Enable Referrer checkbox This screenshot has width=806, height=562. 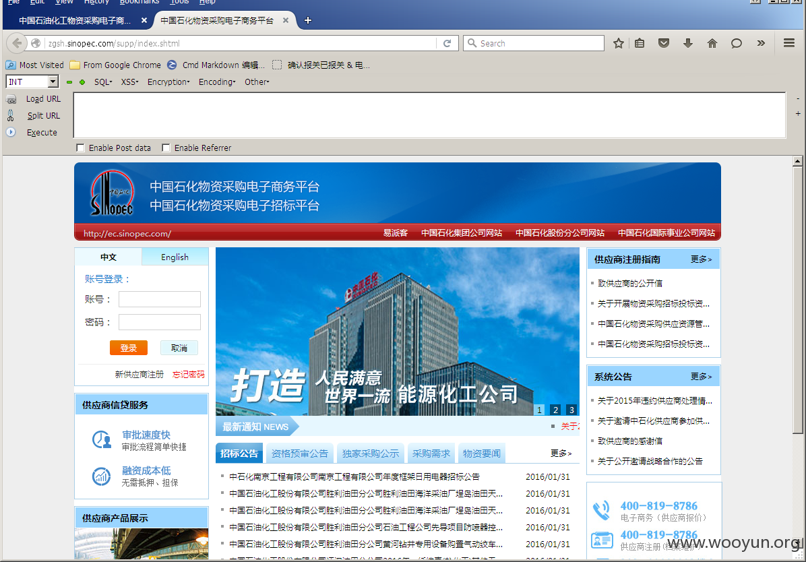[x=166, y=148]
